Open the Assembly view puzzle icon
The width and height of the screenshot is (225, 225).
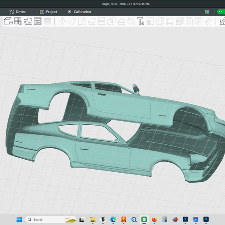coord(222,21)
